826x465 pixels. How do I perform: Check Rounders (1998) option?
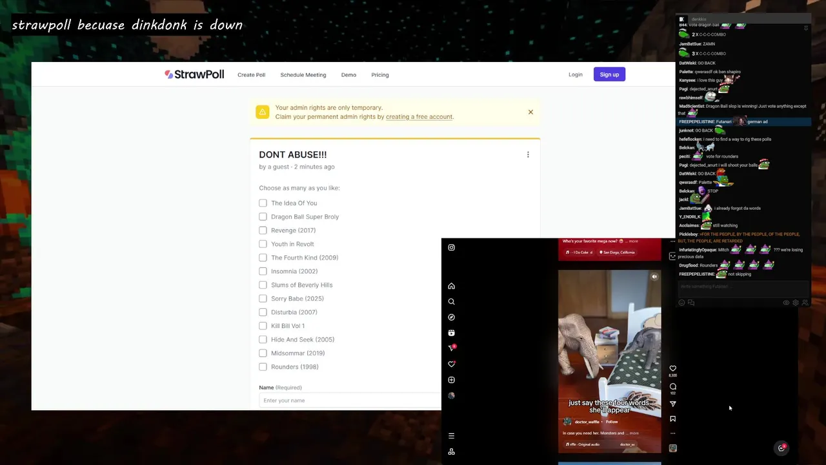pyautogui.click(x=263, y=367)
